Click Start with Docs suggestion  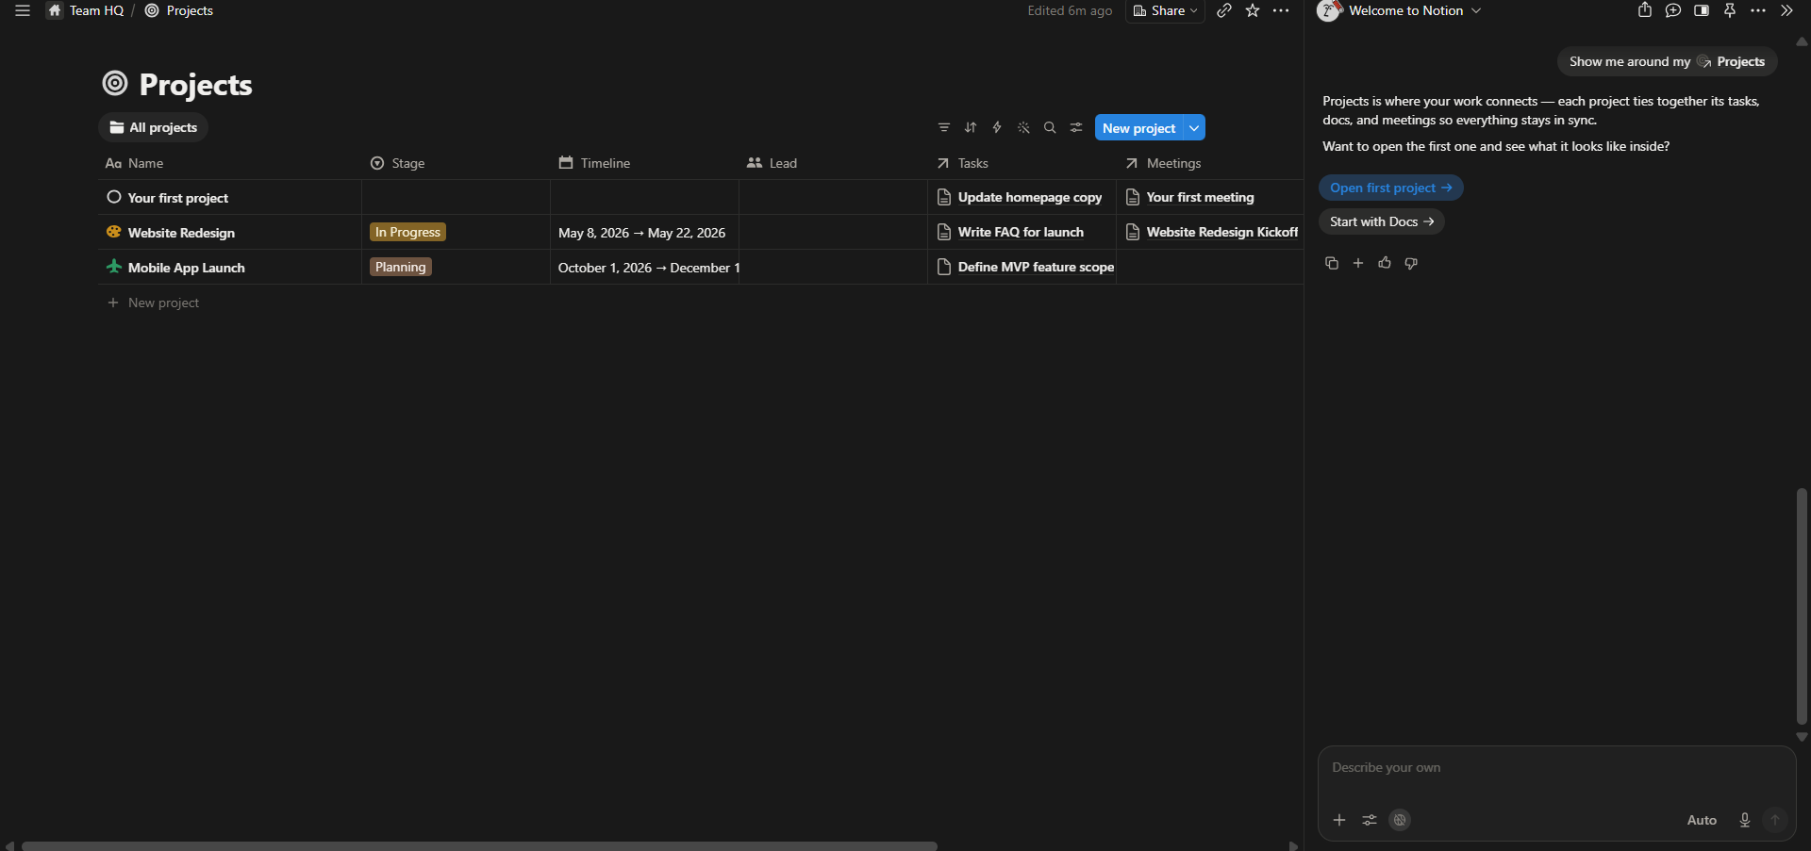tap(1382, 221)
